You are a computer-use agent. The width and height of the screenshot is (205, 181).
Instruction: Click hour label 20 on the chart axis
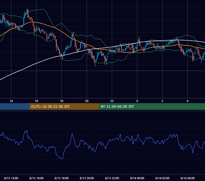[87, 101]
